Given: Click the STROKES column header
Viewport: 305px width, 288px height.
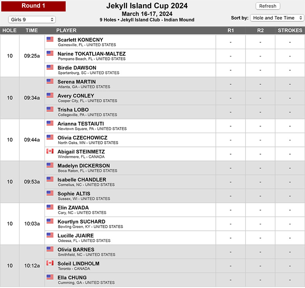Looking at the screenshot, I should point(290,31).
